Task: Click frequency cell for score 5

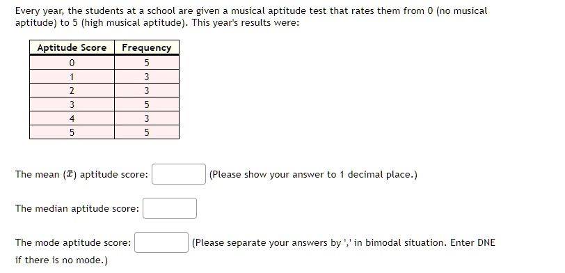Action: pos(147,132)
